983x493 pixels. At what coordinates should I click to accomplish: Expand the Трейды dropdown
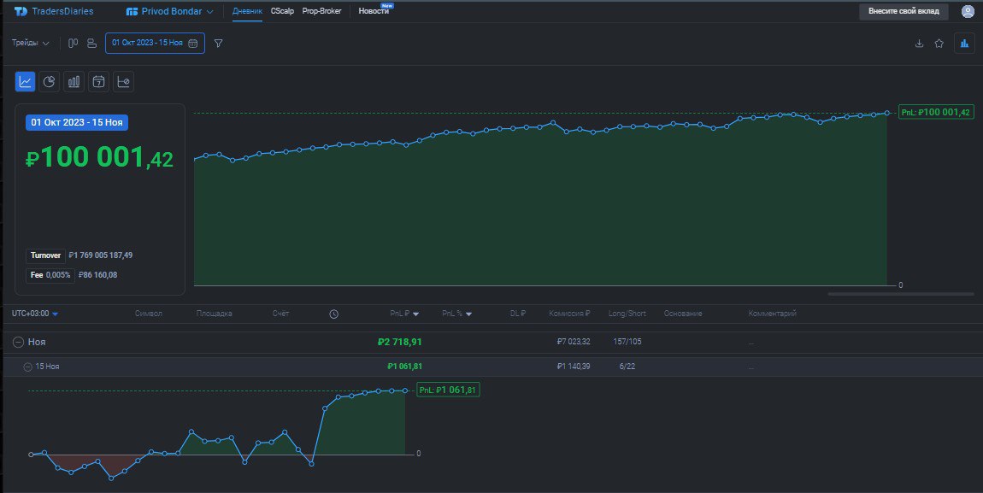click(x=30, y=44)
